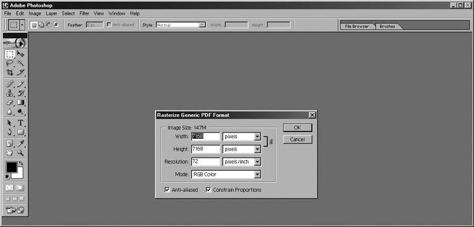Select the Slice tool
Viewport: 474px width, 227px height.
click(20, 72)
